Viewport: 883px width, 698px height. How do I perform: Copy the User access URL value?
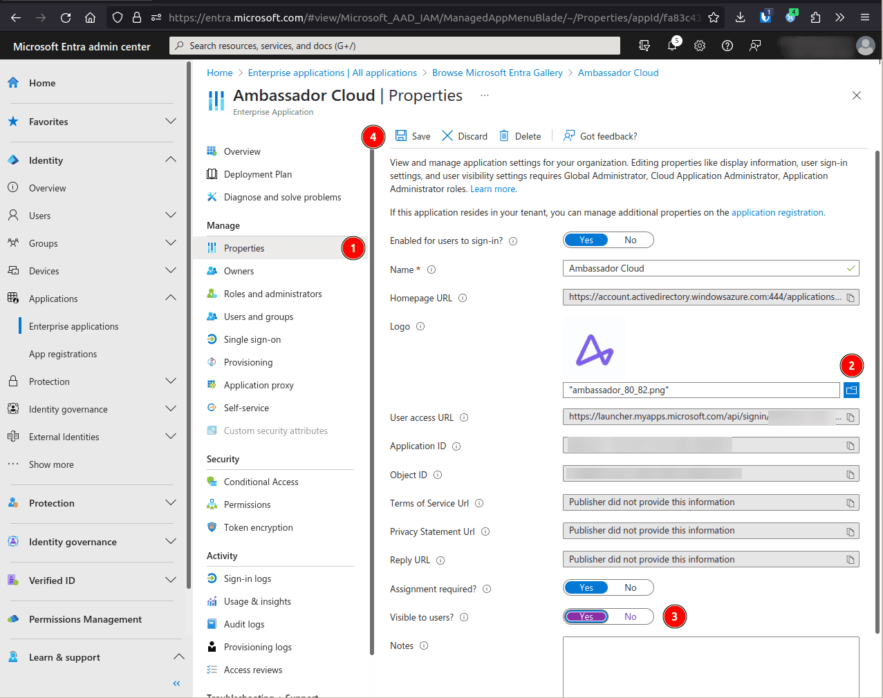coord(851,417)
